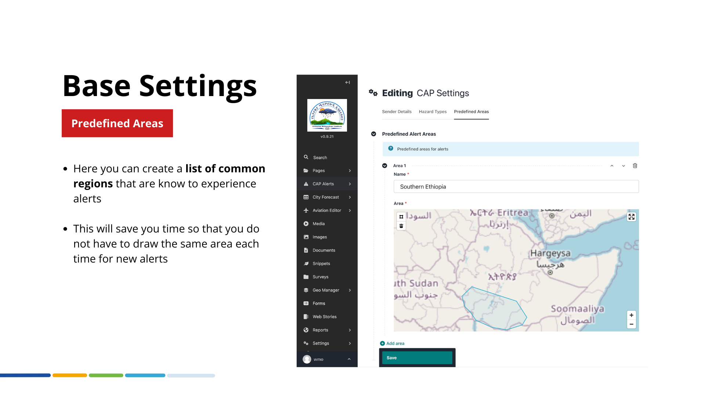Click the Forms list icon
The height and width of the screenshot is (396, 705).
[x=306, y=303]
